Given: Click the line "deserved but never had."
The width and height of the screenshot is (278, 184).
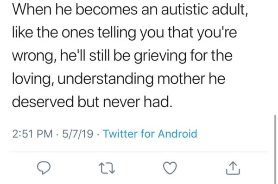Looking at the screenshot, I should click(92, 102).
